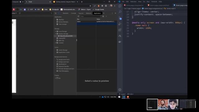This screenshot has width=199, height=112.
Task: Expand the top frame node
Action: pyautogui.click(x=55, y=78)
